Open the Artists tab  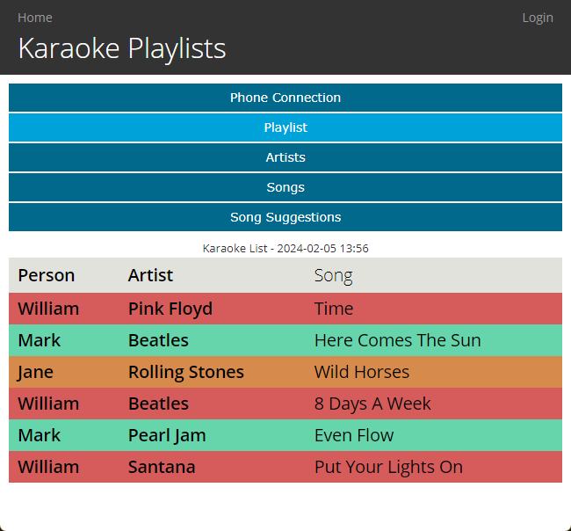(x=285, y=157)
